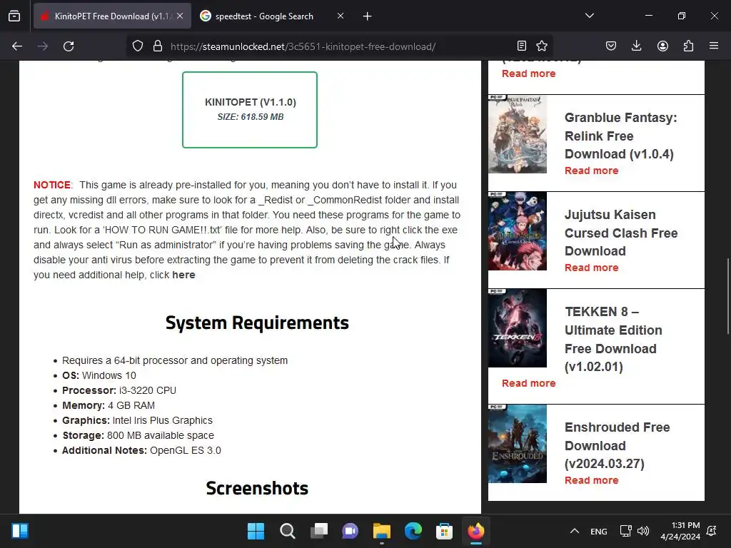
Task: Select 'Additional Notes: OpenGL ES 3.0' line
Action: click(x=141, y=450)
